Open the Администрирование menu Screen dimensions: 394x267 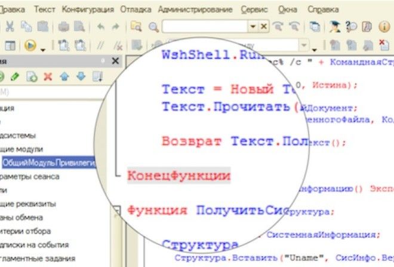tap(196, 10)
